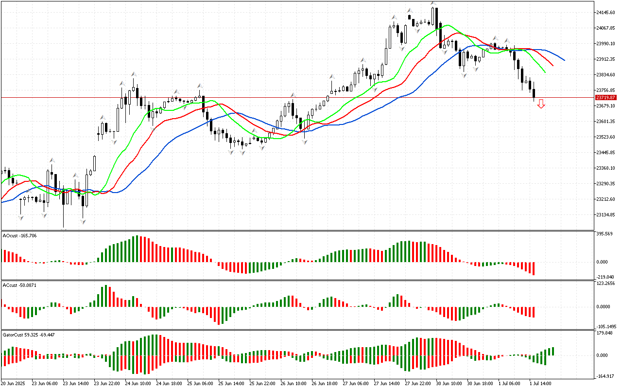Select the right end of the green Alligator line
The image size is (622, 389).
[x=545, y=72]
